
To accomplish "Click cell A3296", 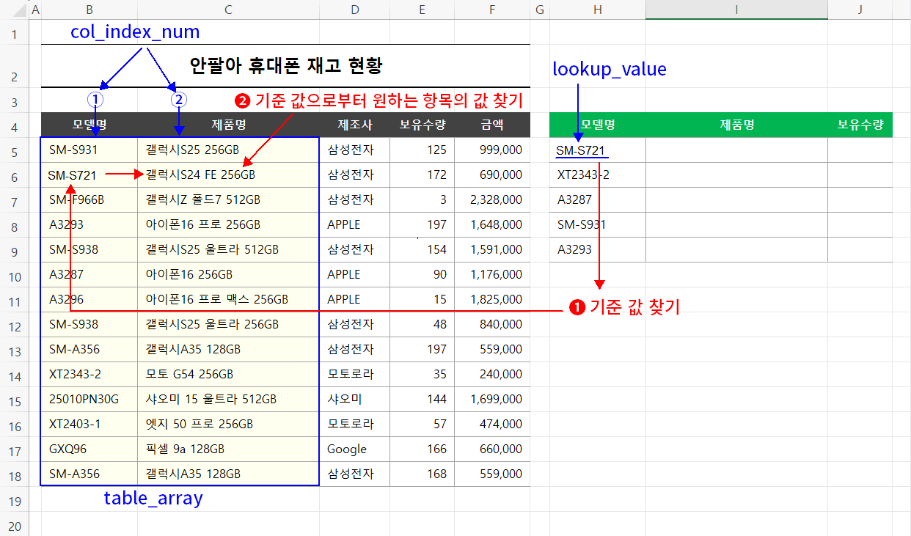I will [89, 300].
